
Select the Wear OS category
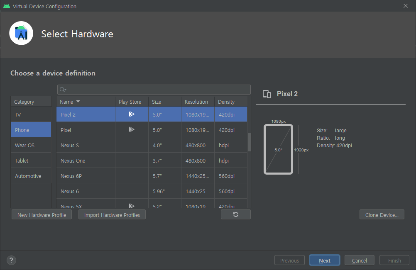point(31,145)
